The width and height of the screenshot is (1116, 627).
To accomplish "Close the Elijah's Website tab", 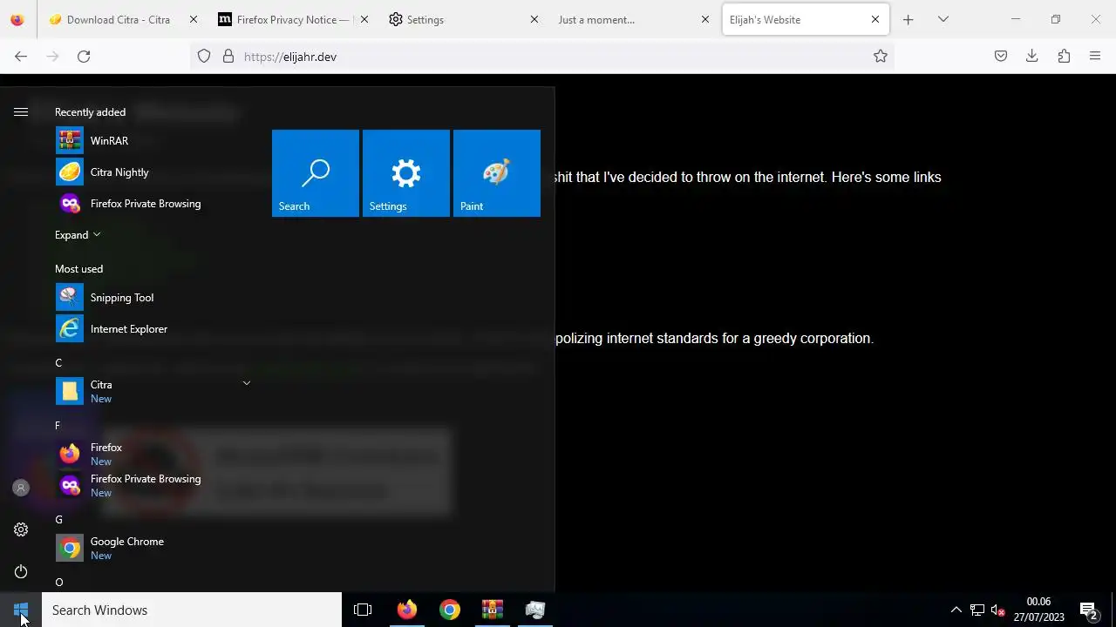I will 875,19.
